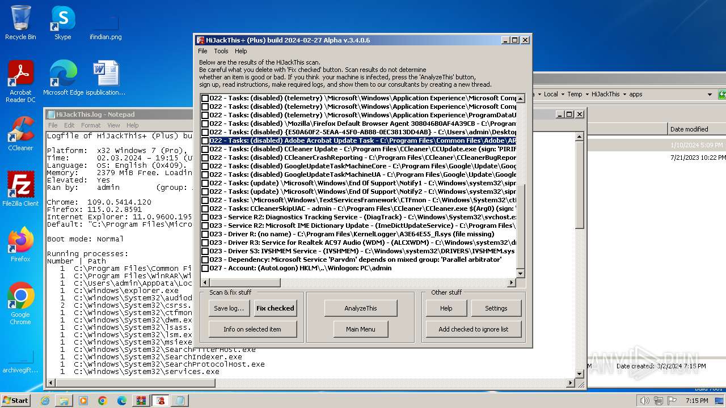726x408 pixels.
Task: Open the ispublication Word document icon
Action: [105, 78]
